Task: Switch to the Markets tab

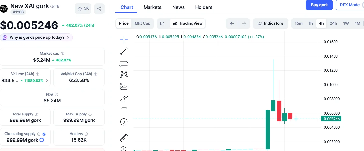Action: coord(152,7)
